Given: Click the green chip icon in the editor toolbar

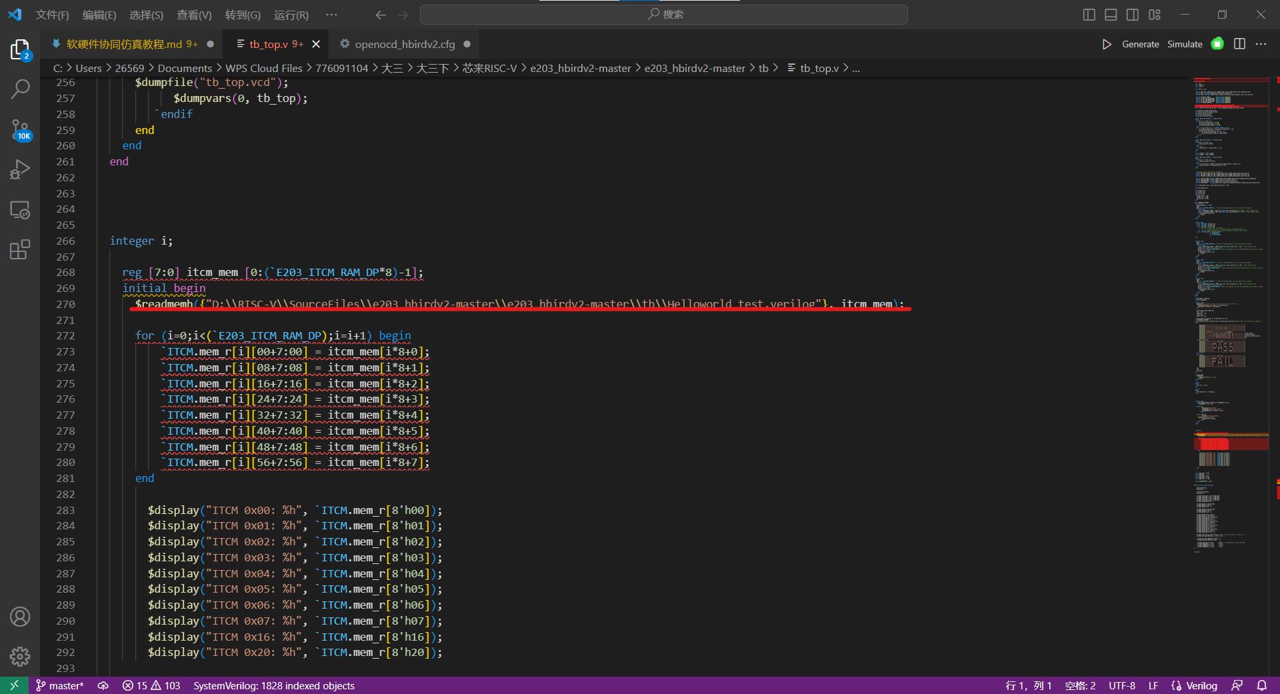Looking at the screenshot, I should click(x=1217, y=44).
